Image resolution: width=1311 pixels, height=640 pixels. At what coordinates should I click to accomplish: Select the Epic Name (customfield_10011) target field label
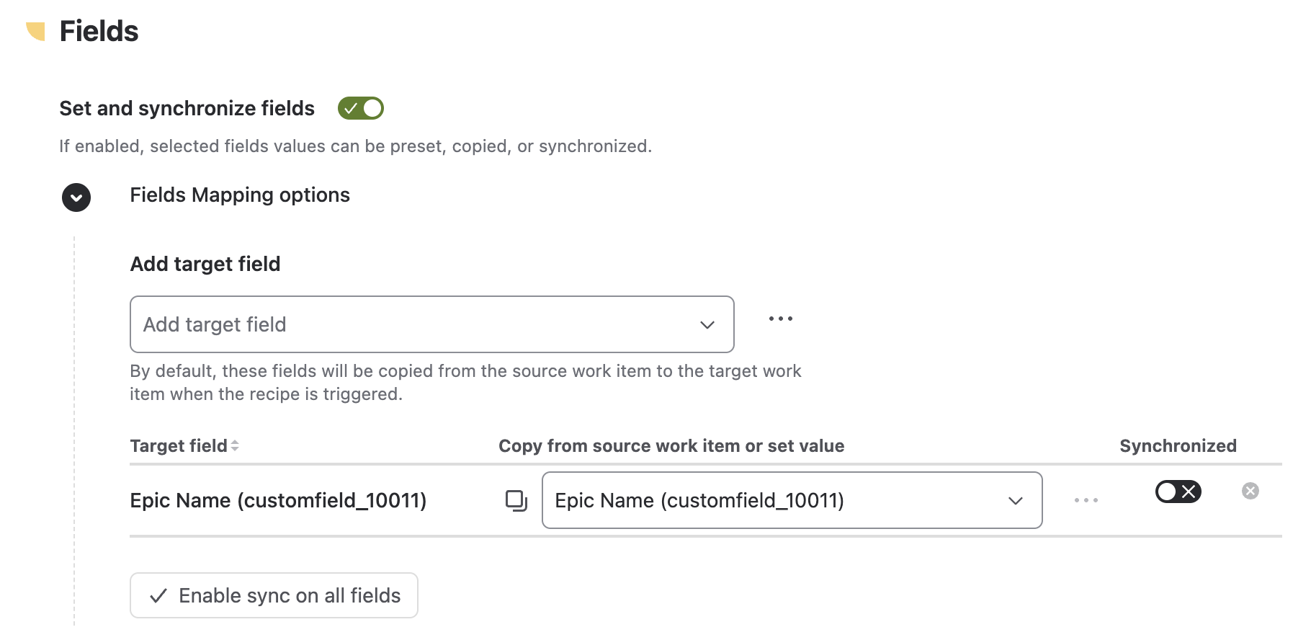point(278,500)
